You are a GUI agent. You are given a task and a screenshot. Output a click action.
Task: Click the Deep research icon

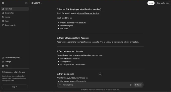tap(3, 25)
